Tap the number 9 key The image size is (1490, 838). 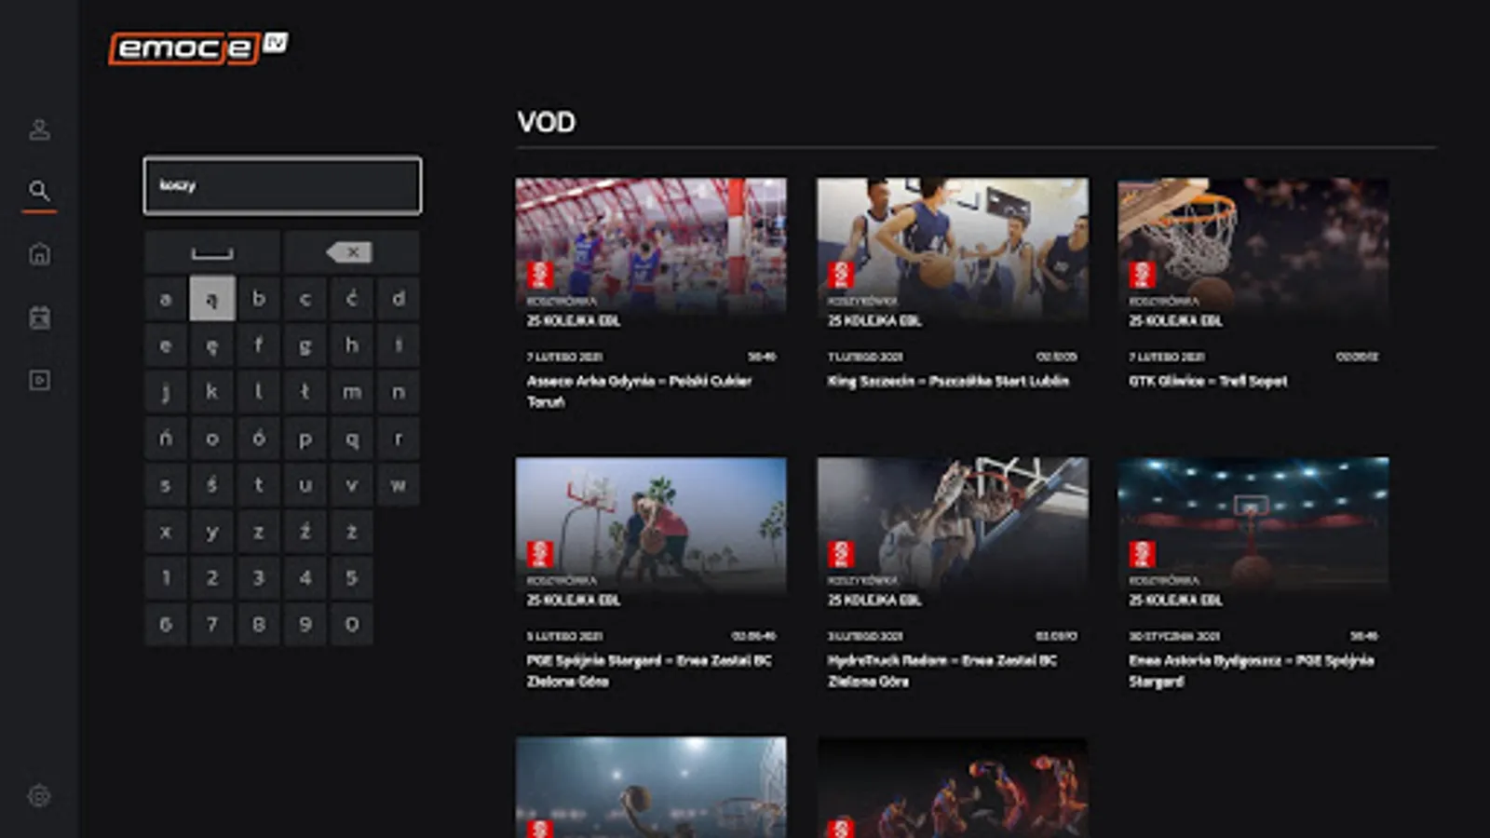[305, 625]
